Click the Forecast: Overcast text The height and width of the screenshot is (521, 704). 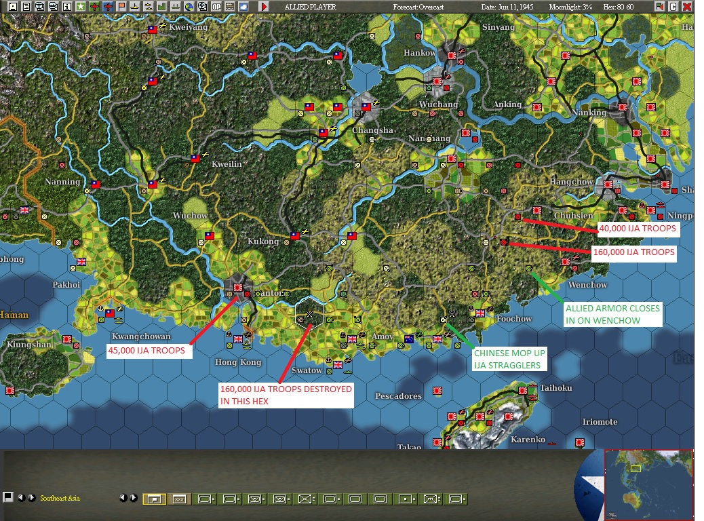click(x=418, y=7)
